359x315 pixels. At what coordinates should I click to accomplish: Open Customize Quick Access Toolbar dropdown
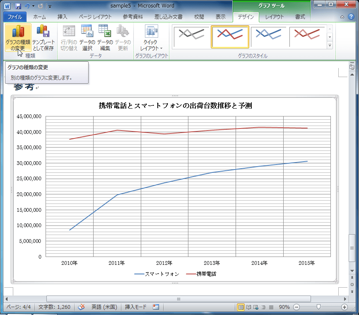(x=50, y=6)
